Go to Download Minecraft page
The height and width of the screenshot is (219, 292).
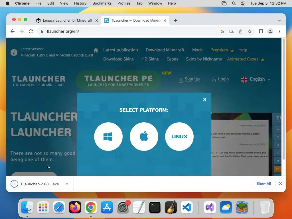tap(165, 50)
